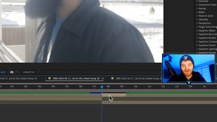Screen dimensions: 217x122
Task: Click the 15s mark on the time ruler
Action: tap(204, 86)
